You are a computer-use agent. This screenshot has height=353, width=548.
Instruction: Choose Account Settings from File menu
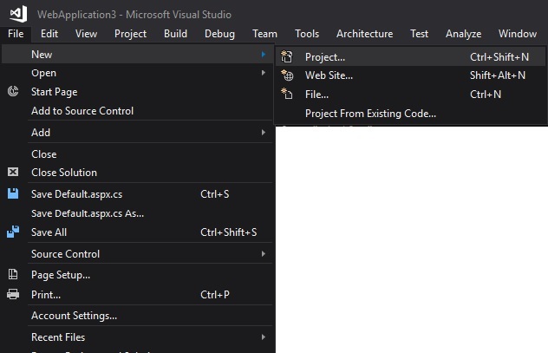click(x=74, y=316)
